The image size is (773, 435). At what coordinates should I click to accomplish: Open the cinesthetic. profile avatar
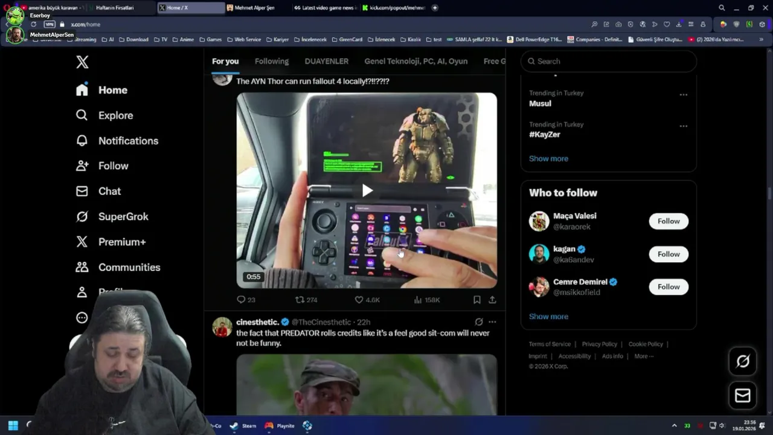click(222, 327)
